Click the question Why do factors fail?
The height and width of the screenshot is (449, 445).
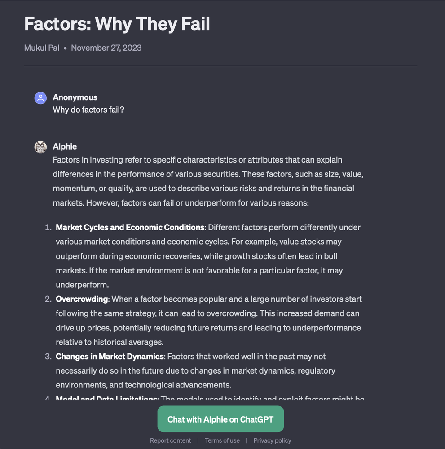click(x=88, y=110)
